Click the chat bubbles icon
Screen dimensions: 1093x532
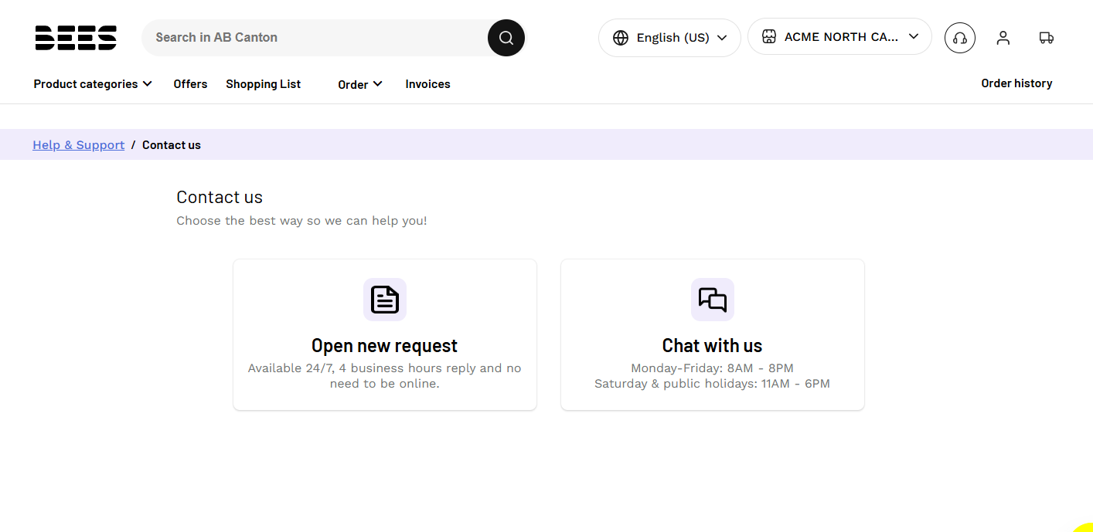(x=713, y=300)
